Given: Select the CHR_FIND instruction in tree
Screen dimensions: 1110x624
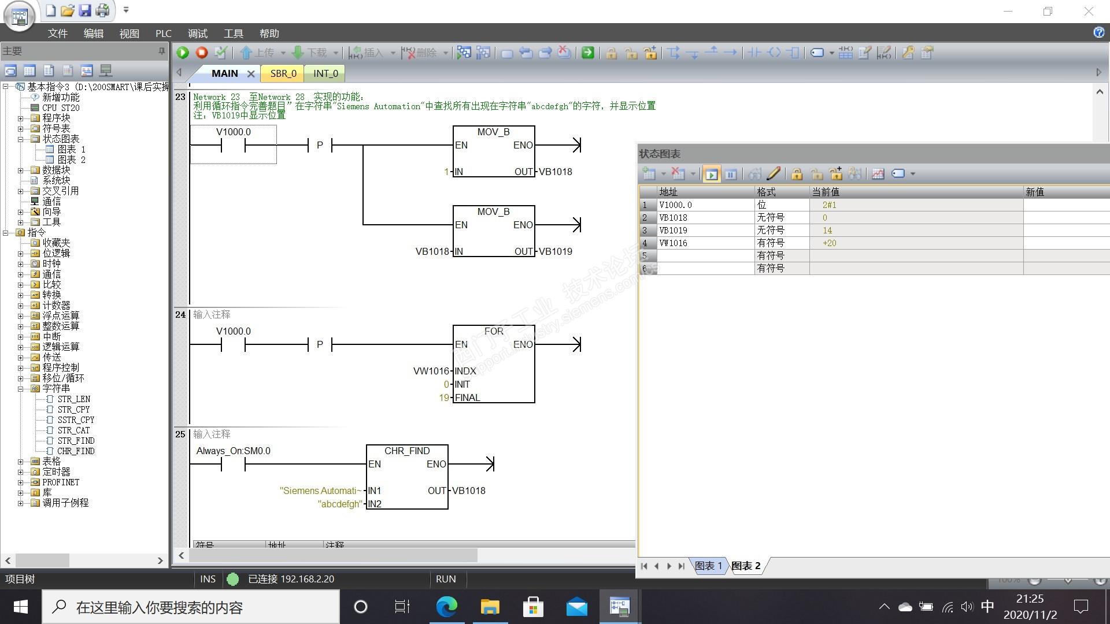Looking at the screenshot, I should 76,451.
